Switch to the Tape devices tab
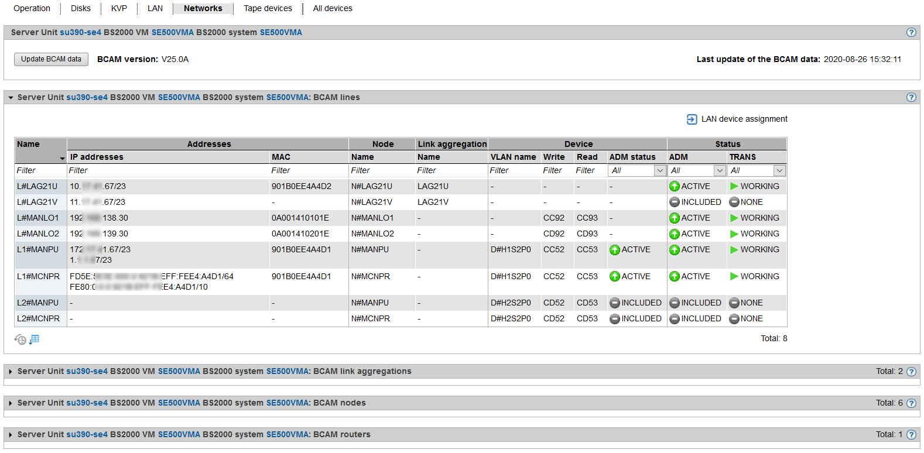Viewport: 924px width, 453px height. (268, 8)
